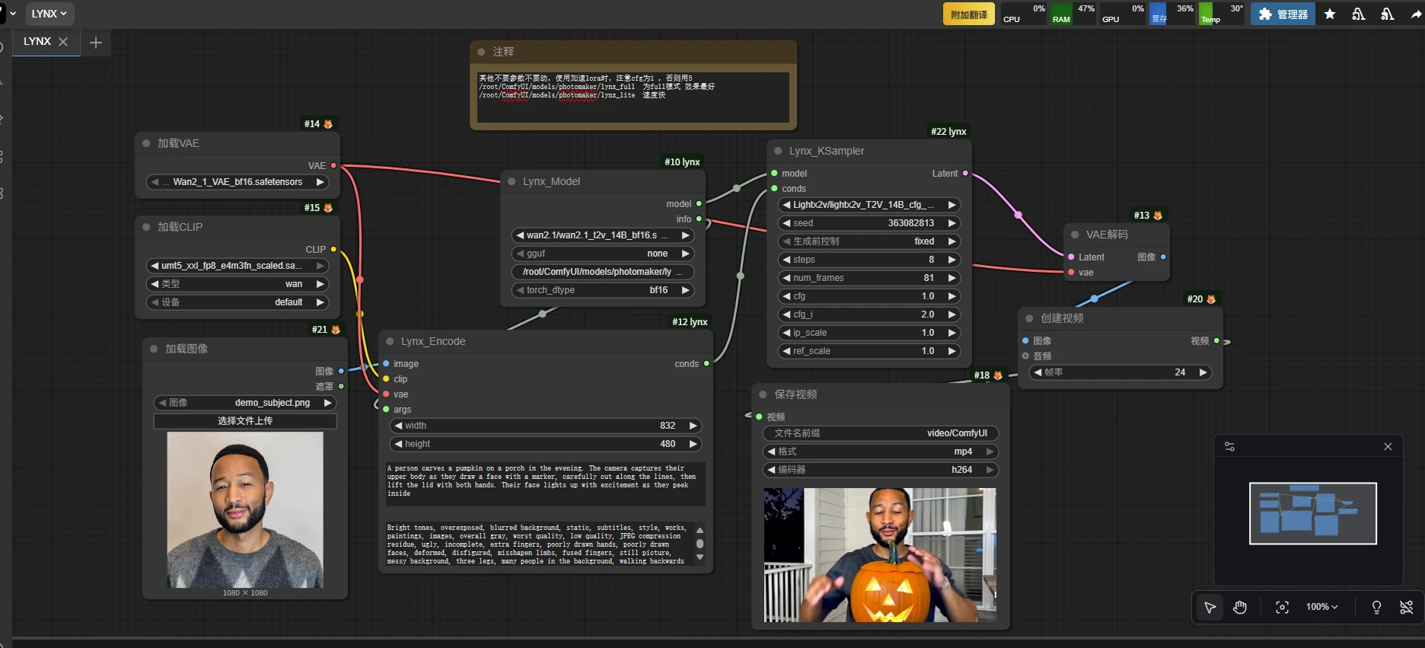The image size is (1425, 648).
Task: Collapse the 注释 note node
Action: (481, 52)
